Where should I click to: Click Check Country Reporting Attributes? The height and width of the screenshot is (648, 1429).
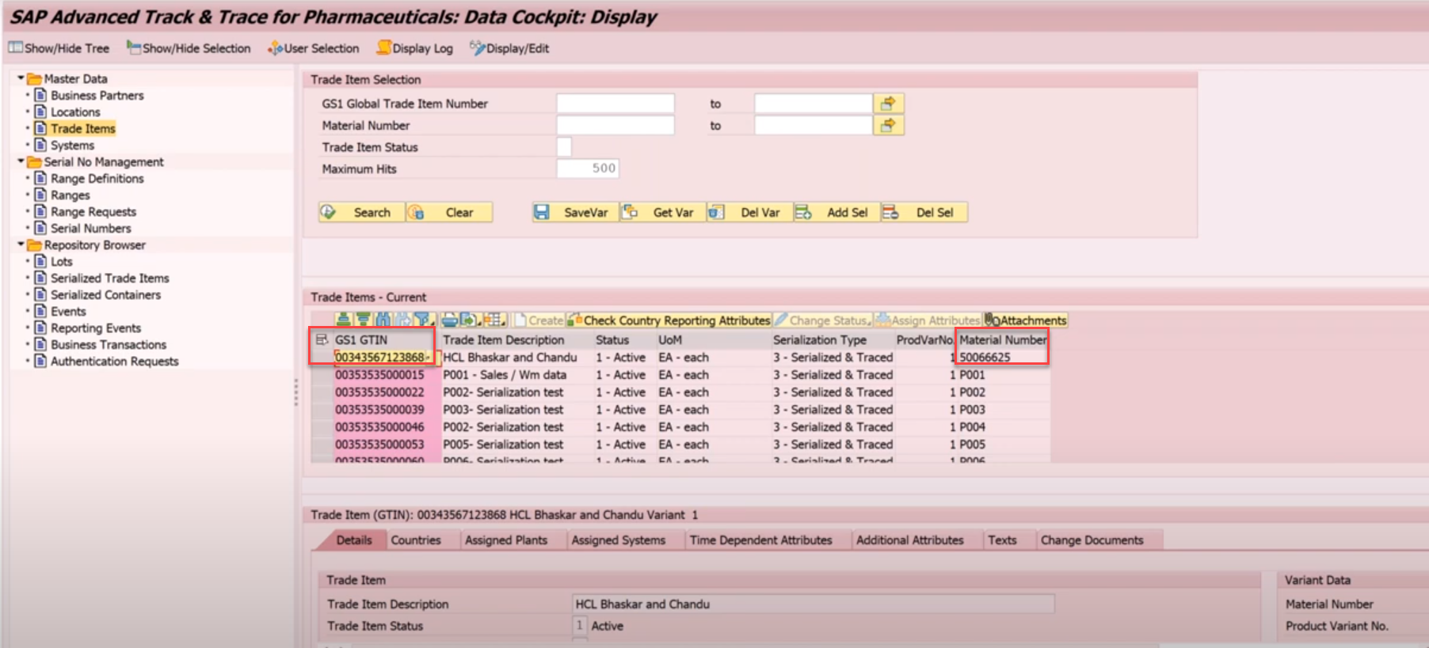click(x=669, y=320)
